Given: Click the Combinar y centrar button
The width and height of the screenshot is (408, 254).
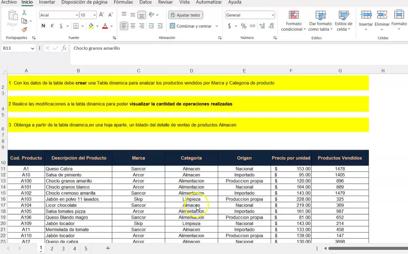Looking at the screenshot, I should pyautogui.click(x=194, y=26).
